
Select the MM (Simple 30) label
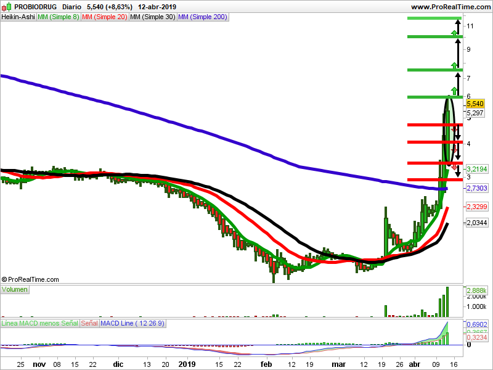point(153,17)
